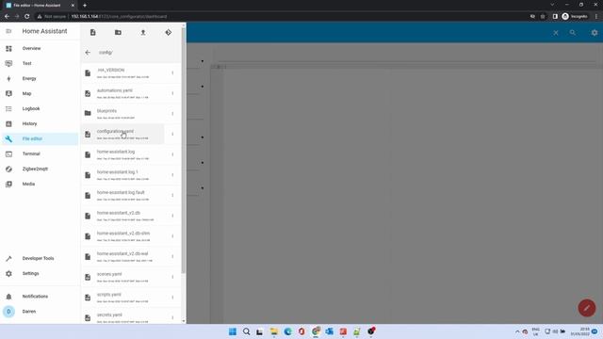Screen dimensions: 603x339
Task: Open the blueprints folder
Action: (123, 114)
